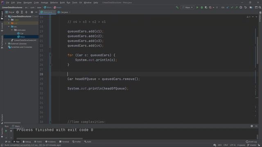Click UTF-8 encoding in status bar
Screen dimensions: 262x147
pyautogui.click(x=233, y=145)
